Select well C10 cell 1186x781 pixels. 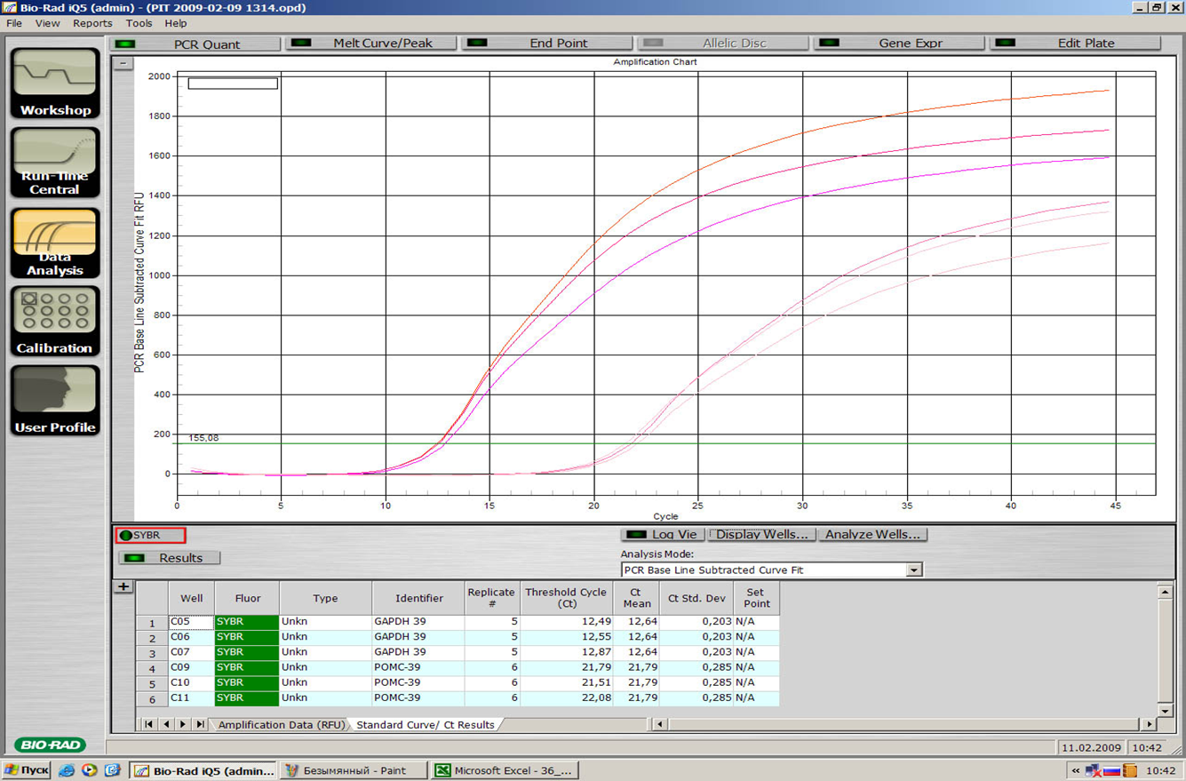click(190, 682)
